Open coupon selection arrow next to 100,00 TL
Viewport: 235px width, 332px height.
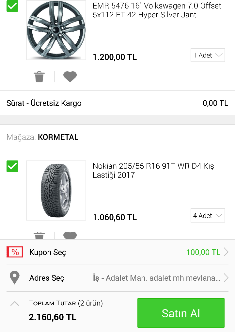pos(226,252)
